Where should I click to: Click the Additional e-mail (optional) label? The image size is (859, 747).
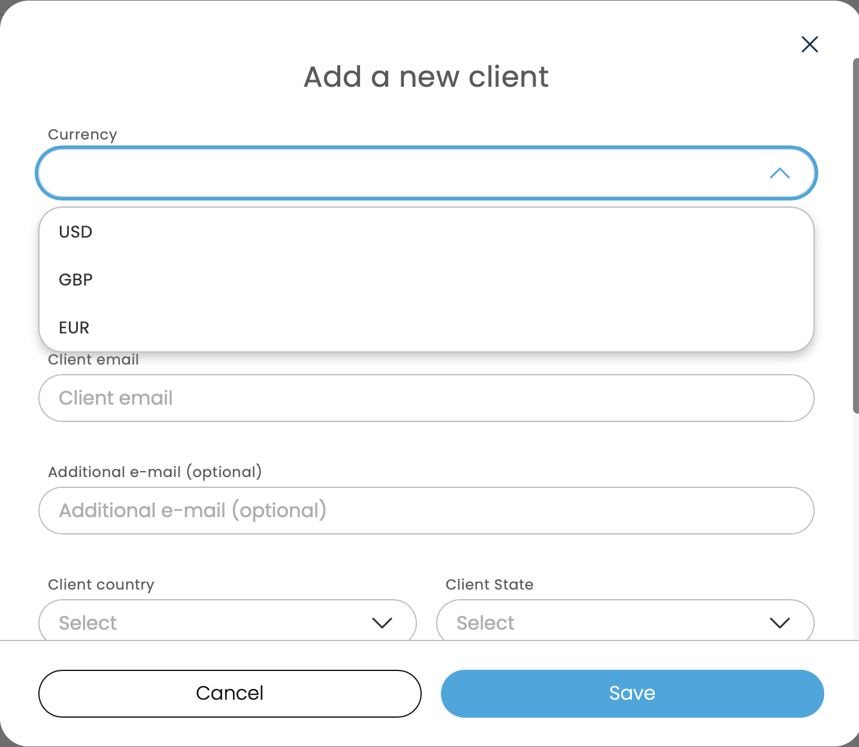(155, 472)
